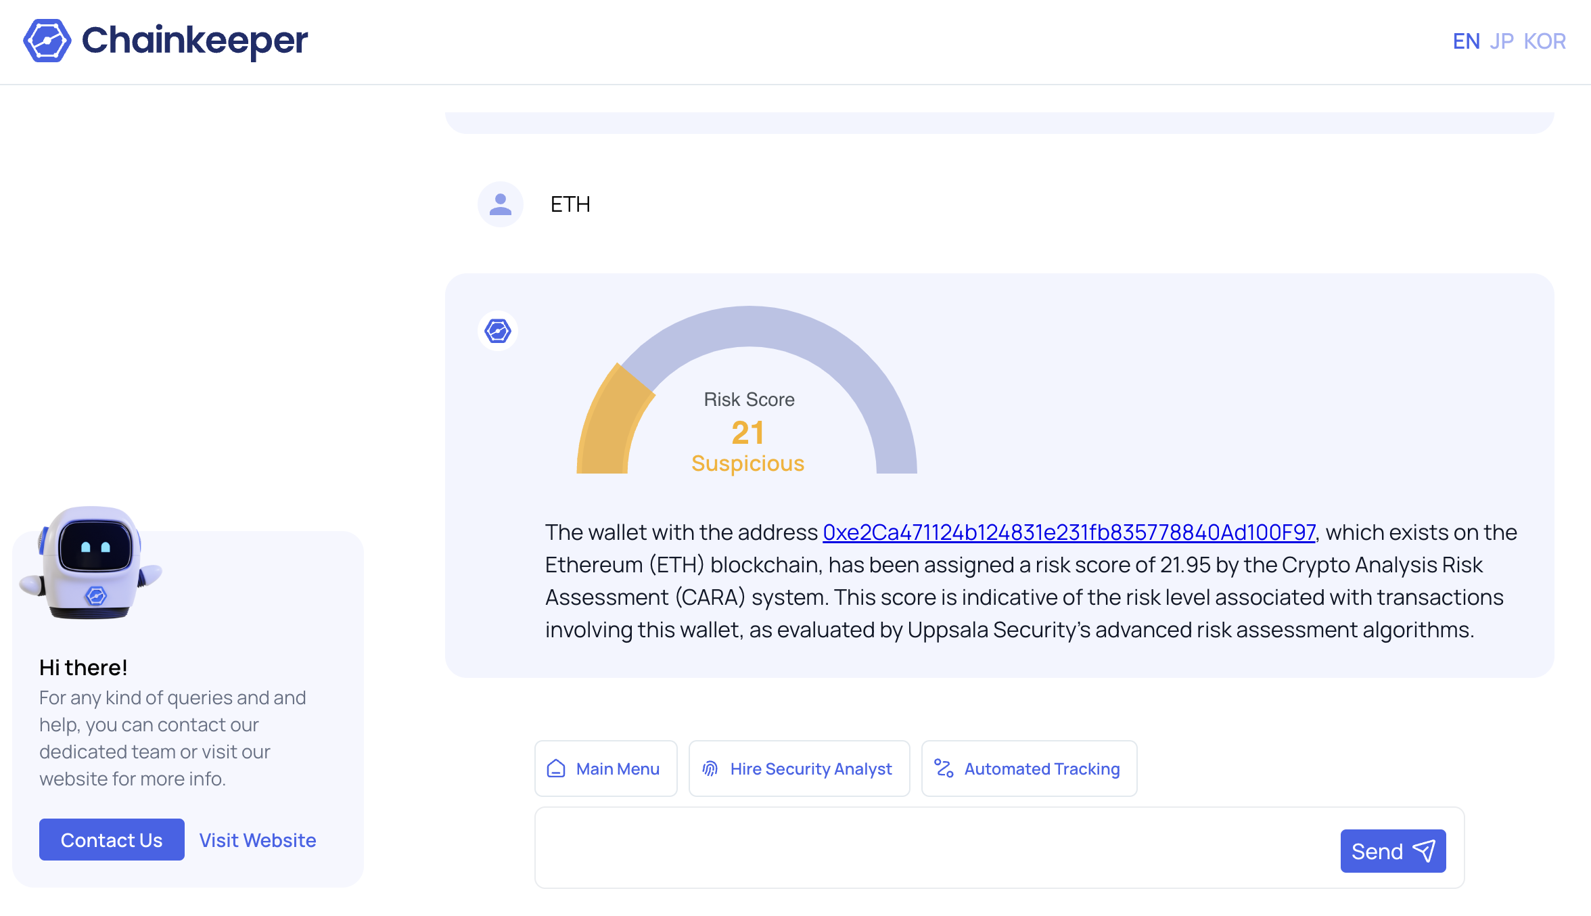
Task: Click Hire Security Analyst button
Action: (800, 769)
